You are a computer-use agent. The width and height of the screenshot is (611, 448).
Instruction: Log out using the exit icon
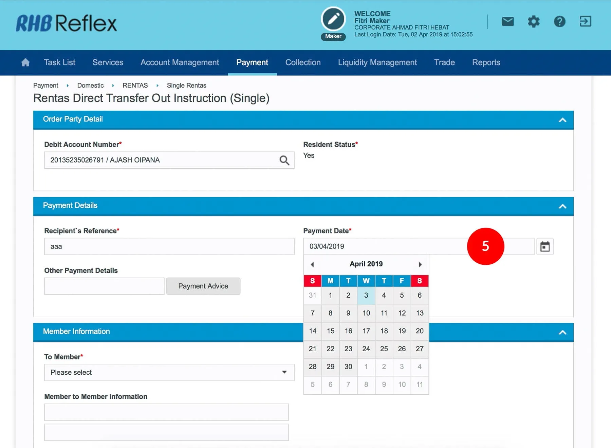tap(585, 21)
